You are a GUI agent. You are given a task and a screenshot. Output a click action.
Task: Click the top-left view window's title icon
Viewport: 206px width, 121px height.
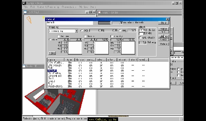(x=25, y=12)
